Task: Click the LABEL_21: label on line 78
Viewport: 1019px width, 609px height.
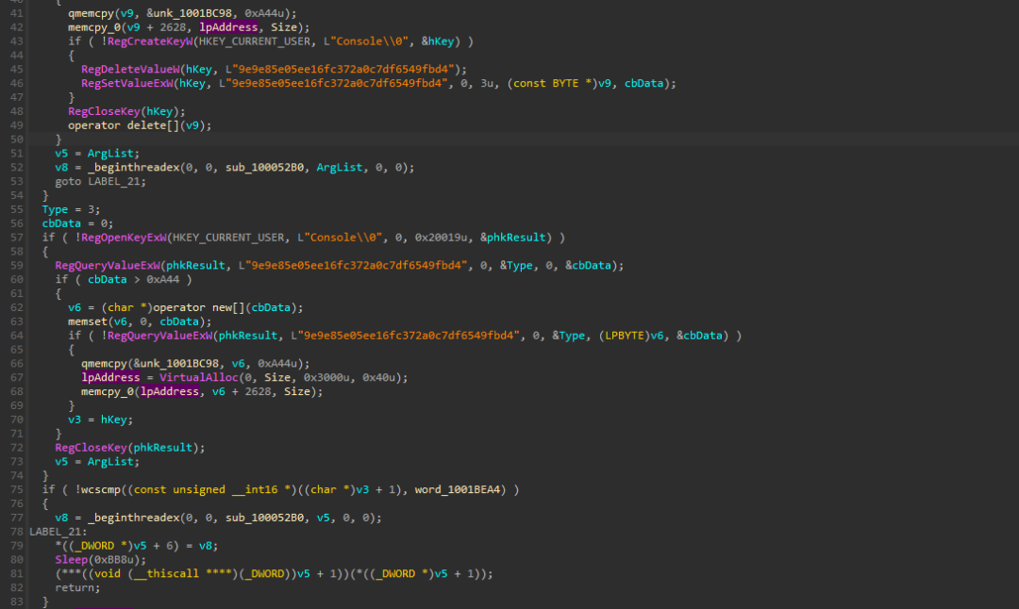Action: click(x=58, y=532)
